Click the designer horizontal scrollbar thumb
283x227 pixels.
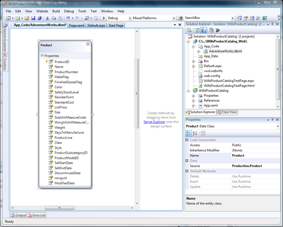click(59, 208)
